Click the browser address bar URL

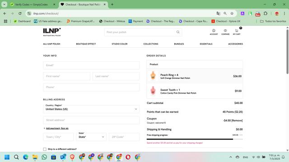point(46,13)
